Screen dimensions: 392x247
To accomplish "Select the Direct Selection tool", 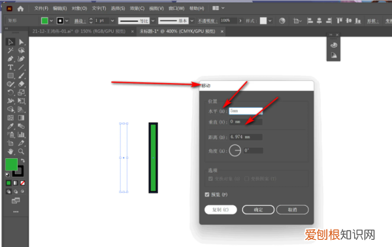I will pos(22,42).
